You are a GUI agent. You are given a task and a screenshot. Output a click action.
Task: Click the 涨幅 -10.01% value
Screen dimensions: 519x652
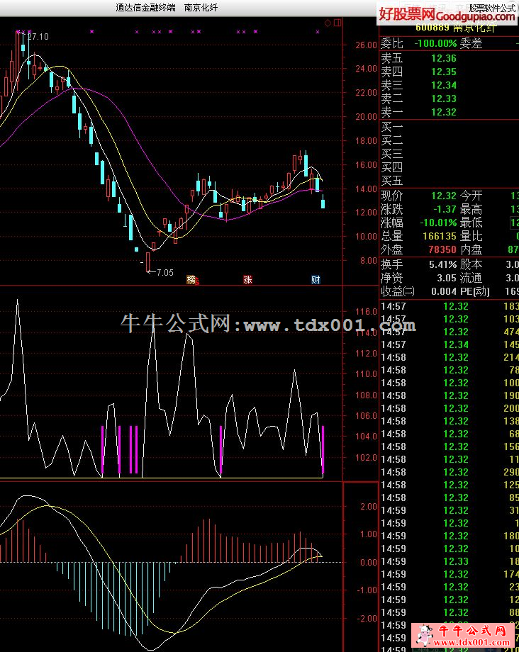click(x=438, y=223)
